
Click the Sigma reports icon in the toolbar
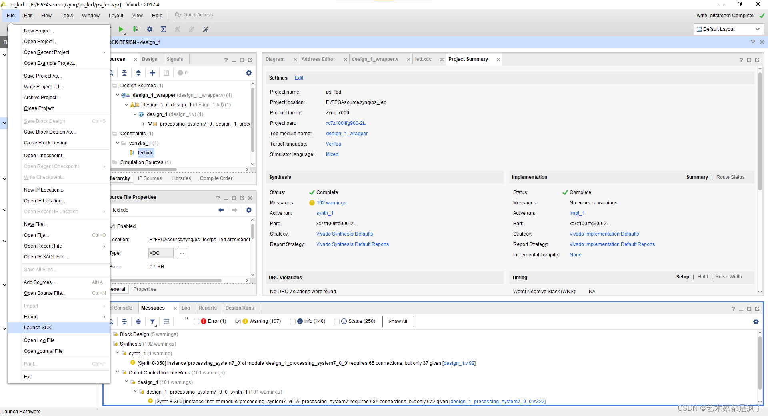tap(164, 29)
